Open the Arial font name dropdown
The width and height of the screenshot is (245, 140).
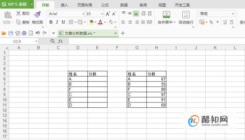pyautogui.click(x=83, y=14)
